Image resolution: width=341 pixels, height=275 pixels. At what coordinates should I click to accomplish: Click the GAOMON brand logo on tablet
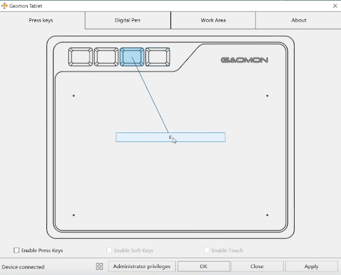click(244, 60)
